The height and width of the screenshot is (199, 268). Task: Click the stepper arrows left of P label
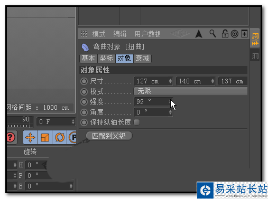(15, 175)
